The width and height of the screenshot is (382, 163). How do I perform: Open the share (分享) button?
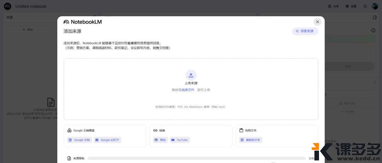click(x=334, y=6)
